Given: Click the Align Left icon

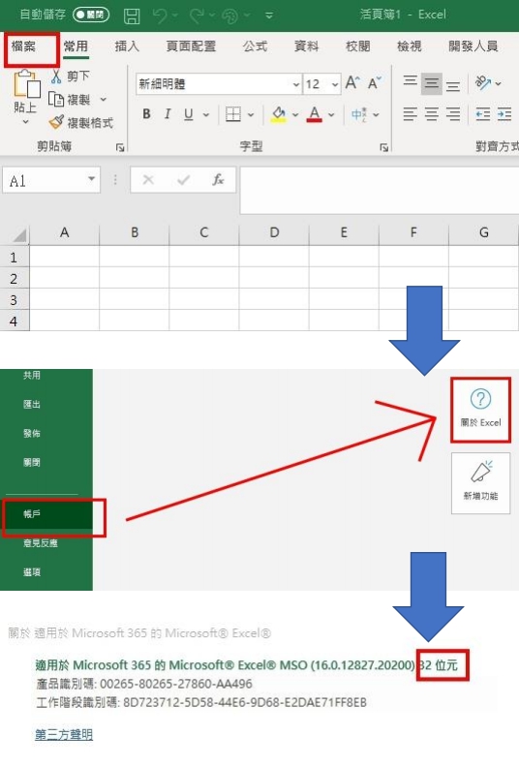Looking at the screenshot, I should (410, 114).
